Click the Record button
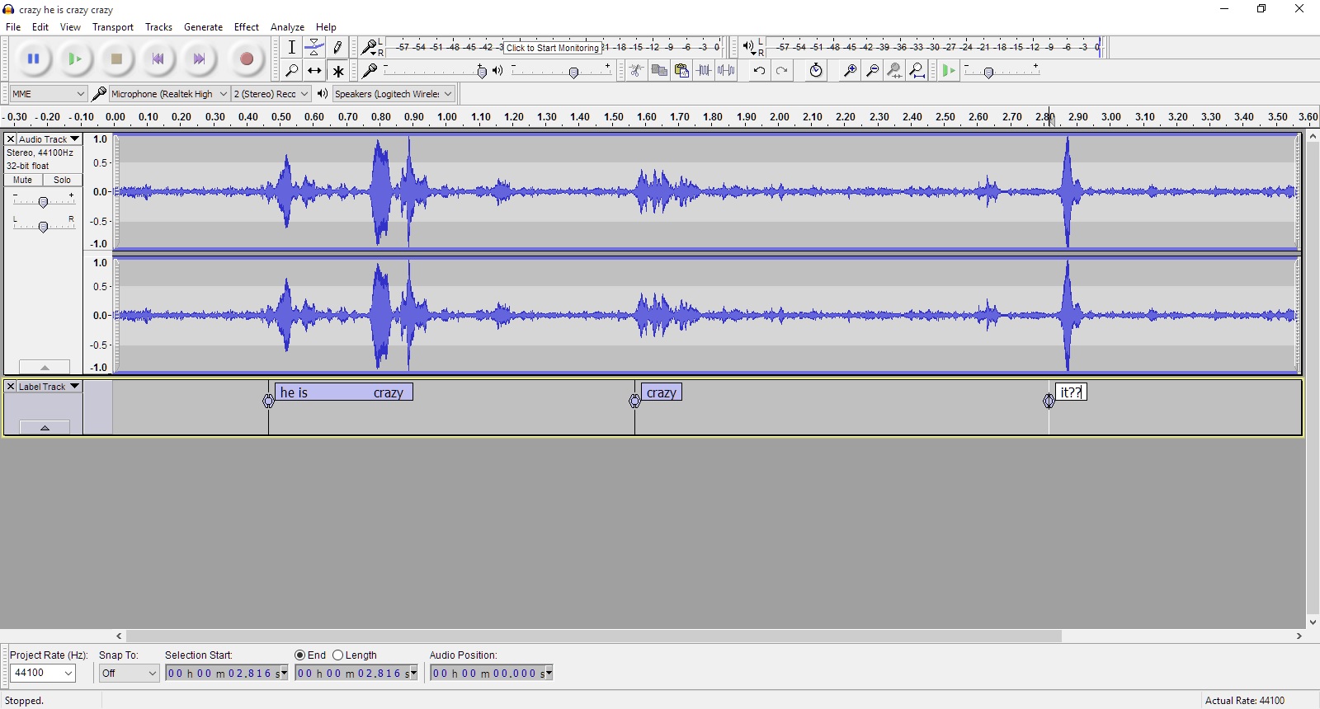Screen dimensions: 1320x709 click(x=246, y=59)
